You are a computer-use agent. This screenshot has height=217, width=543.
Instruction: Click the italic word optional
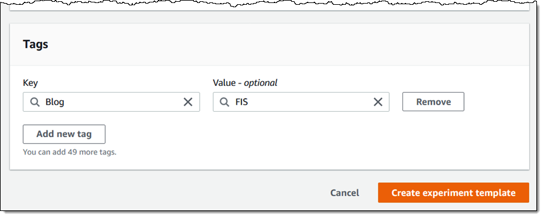click(x=261, y=83)
